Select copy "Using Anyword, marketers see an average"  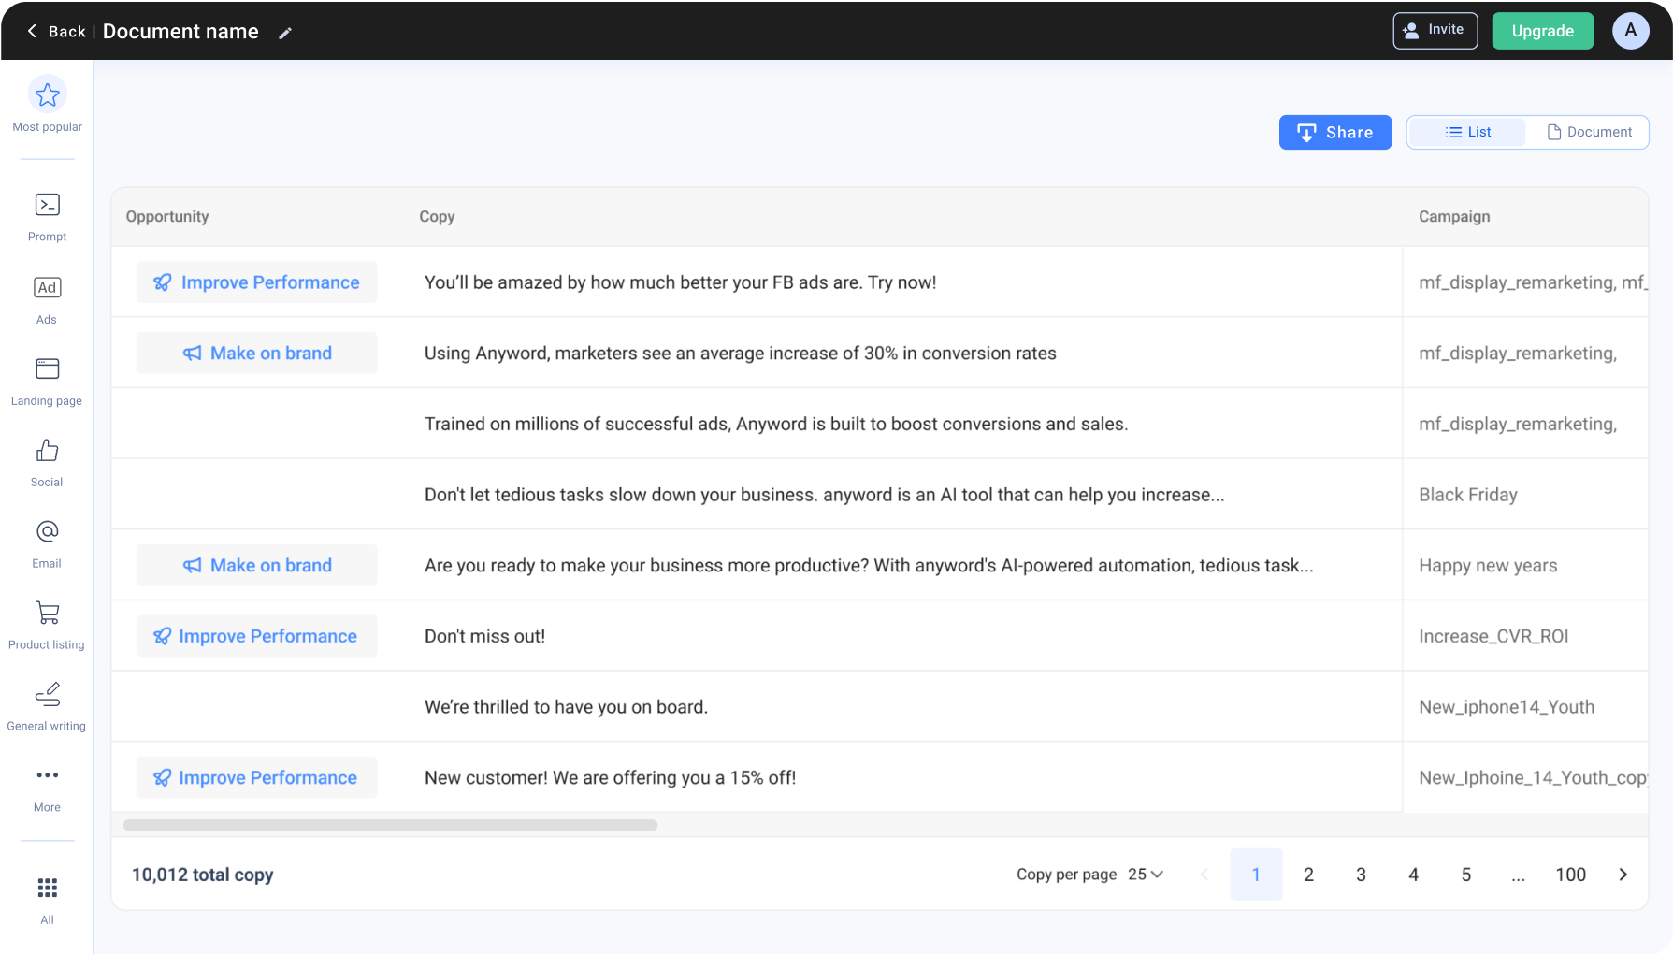[x=740, y=354]
